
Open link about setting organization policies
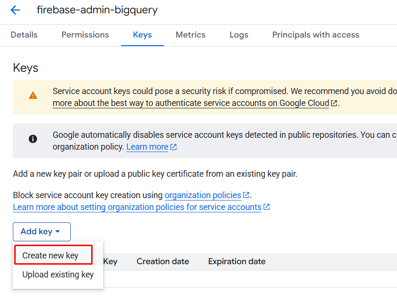tap(137, 207)
